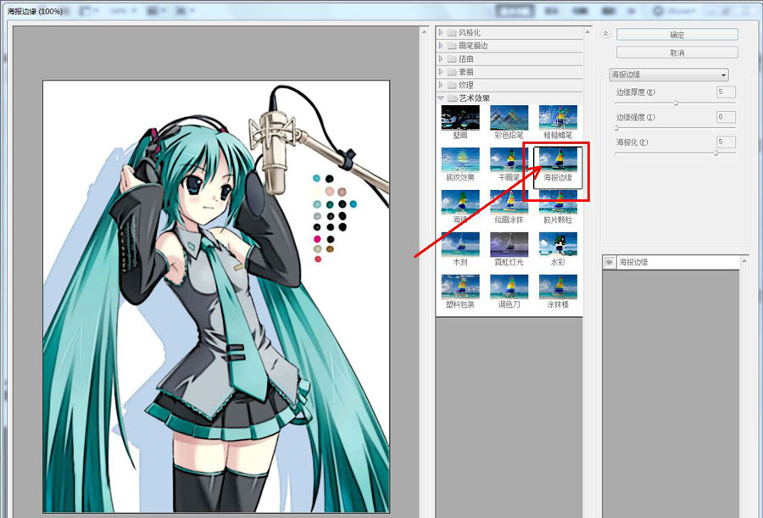Image resolution: width=763 pixels, height=518 pixels.
Task: Click the 海报化 value field
Action: click(x=726, y=142)
